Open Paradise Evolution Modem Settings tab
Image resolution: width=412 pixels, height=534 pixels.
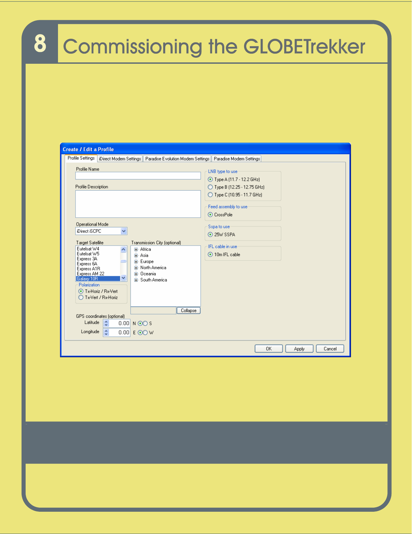click(x=177, y=159)
